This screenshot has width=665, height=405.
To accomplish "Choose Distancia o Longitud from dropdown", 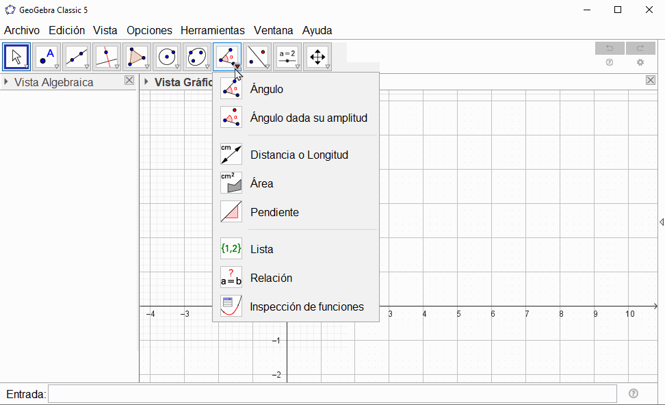I will [299, 155].
